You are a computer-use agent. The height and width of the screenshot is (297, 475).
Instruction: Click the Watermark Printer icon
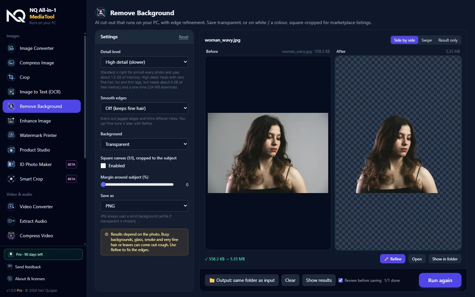[x=11, y=135]
